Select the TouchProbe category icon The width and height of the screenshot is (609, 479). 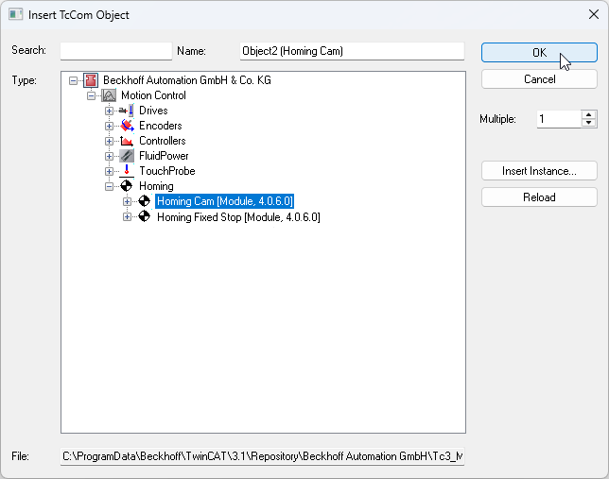(127, 171)
